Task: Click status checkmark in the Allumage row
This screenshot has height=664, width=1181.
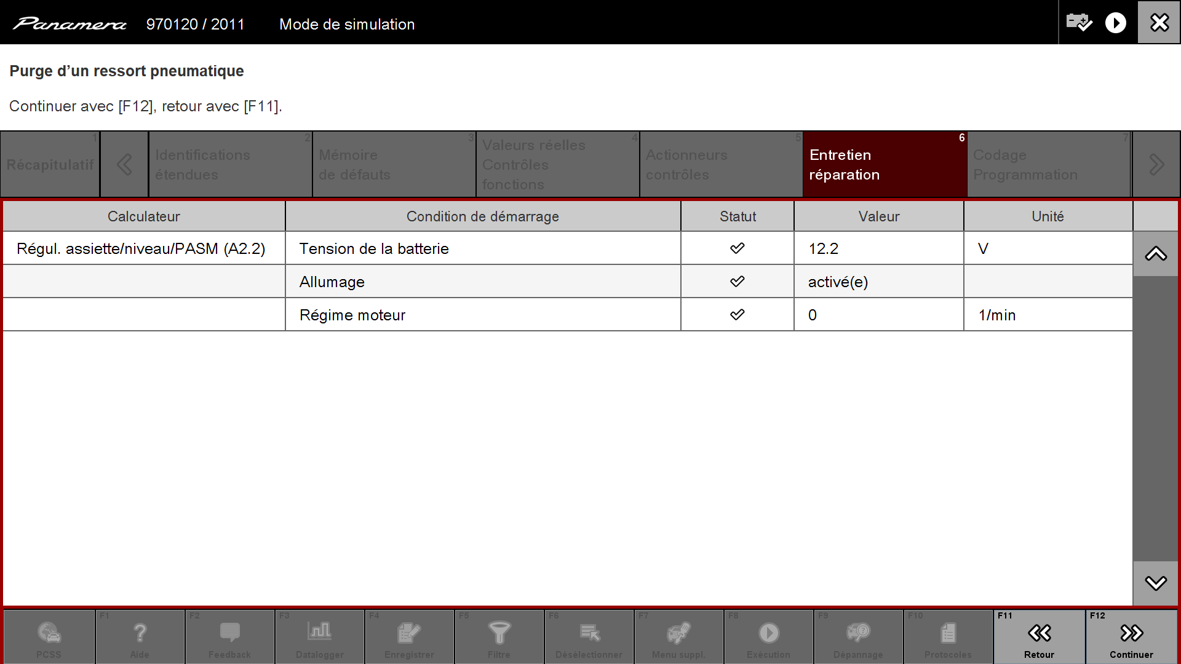Action: [x=737, y=282]
